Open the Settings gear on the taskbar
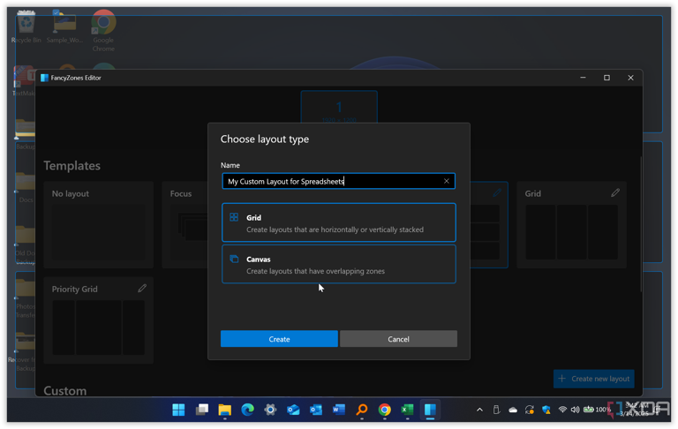Screen dimensions: 678x429 (x=270, y=410)
